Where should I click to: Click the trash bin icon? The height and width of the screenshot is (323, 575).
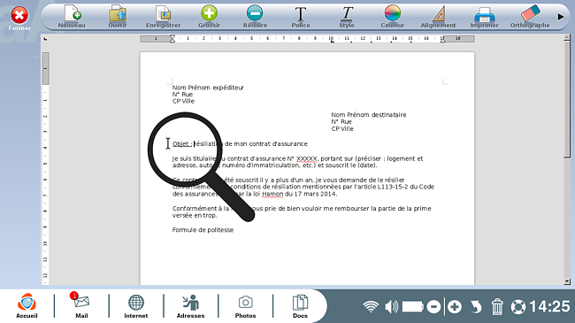click(497, 306)
